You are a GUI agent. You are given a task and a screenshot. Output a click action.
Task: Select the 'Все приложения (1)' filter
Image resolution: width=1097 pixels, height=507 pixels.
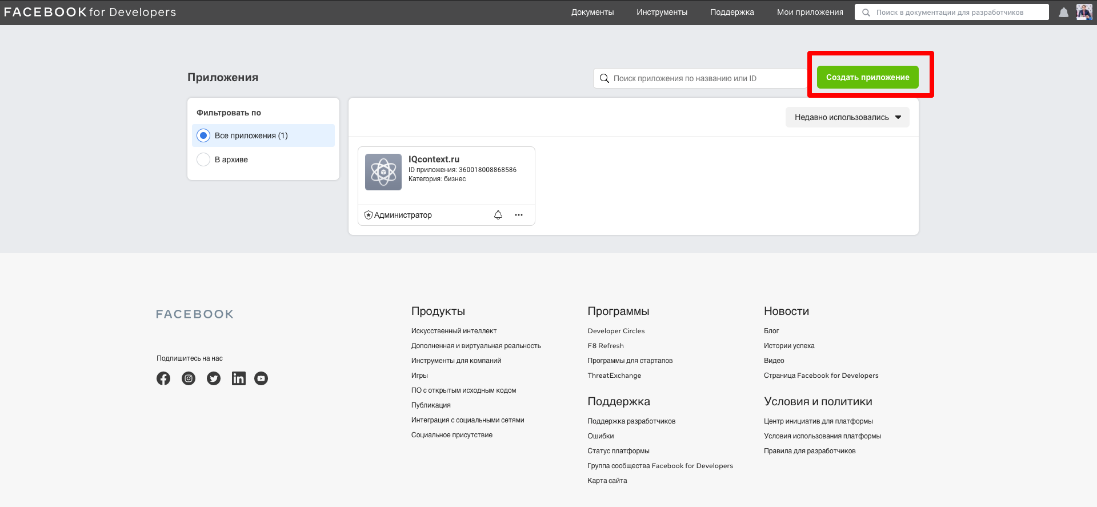263,135
